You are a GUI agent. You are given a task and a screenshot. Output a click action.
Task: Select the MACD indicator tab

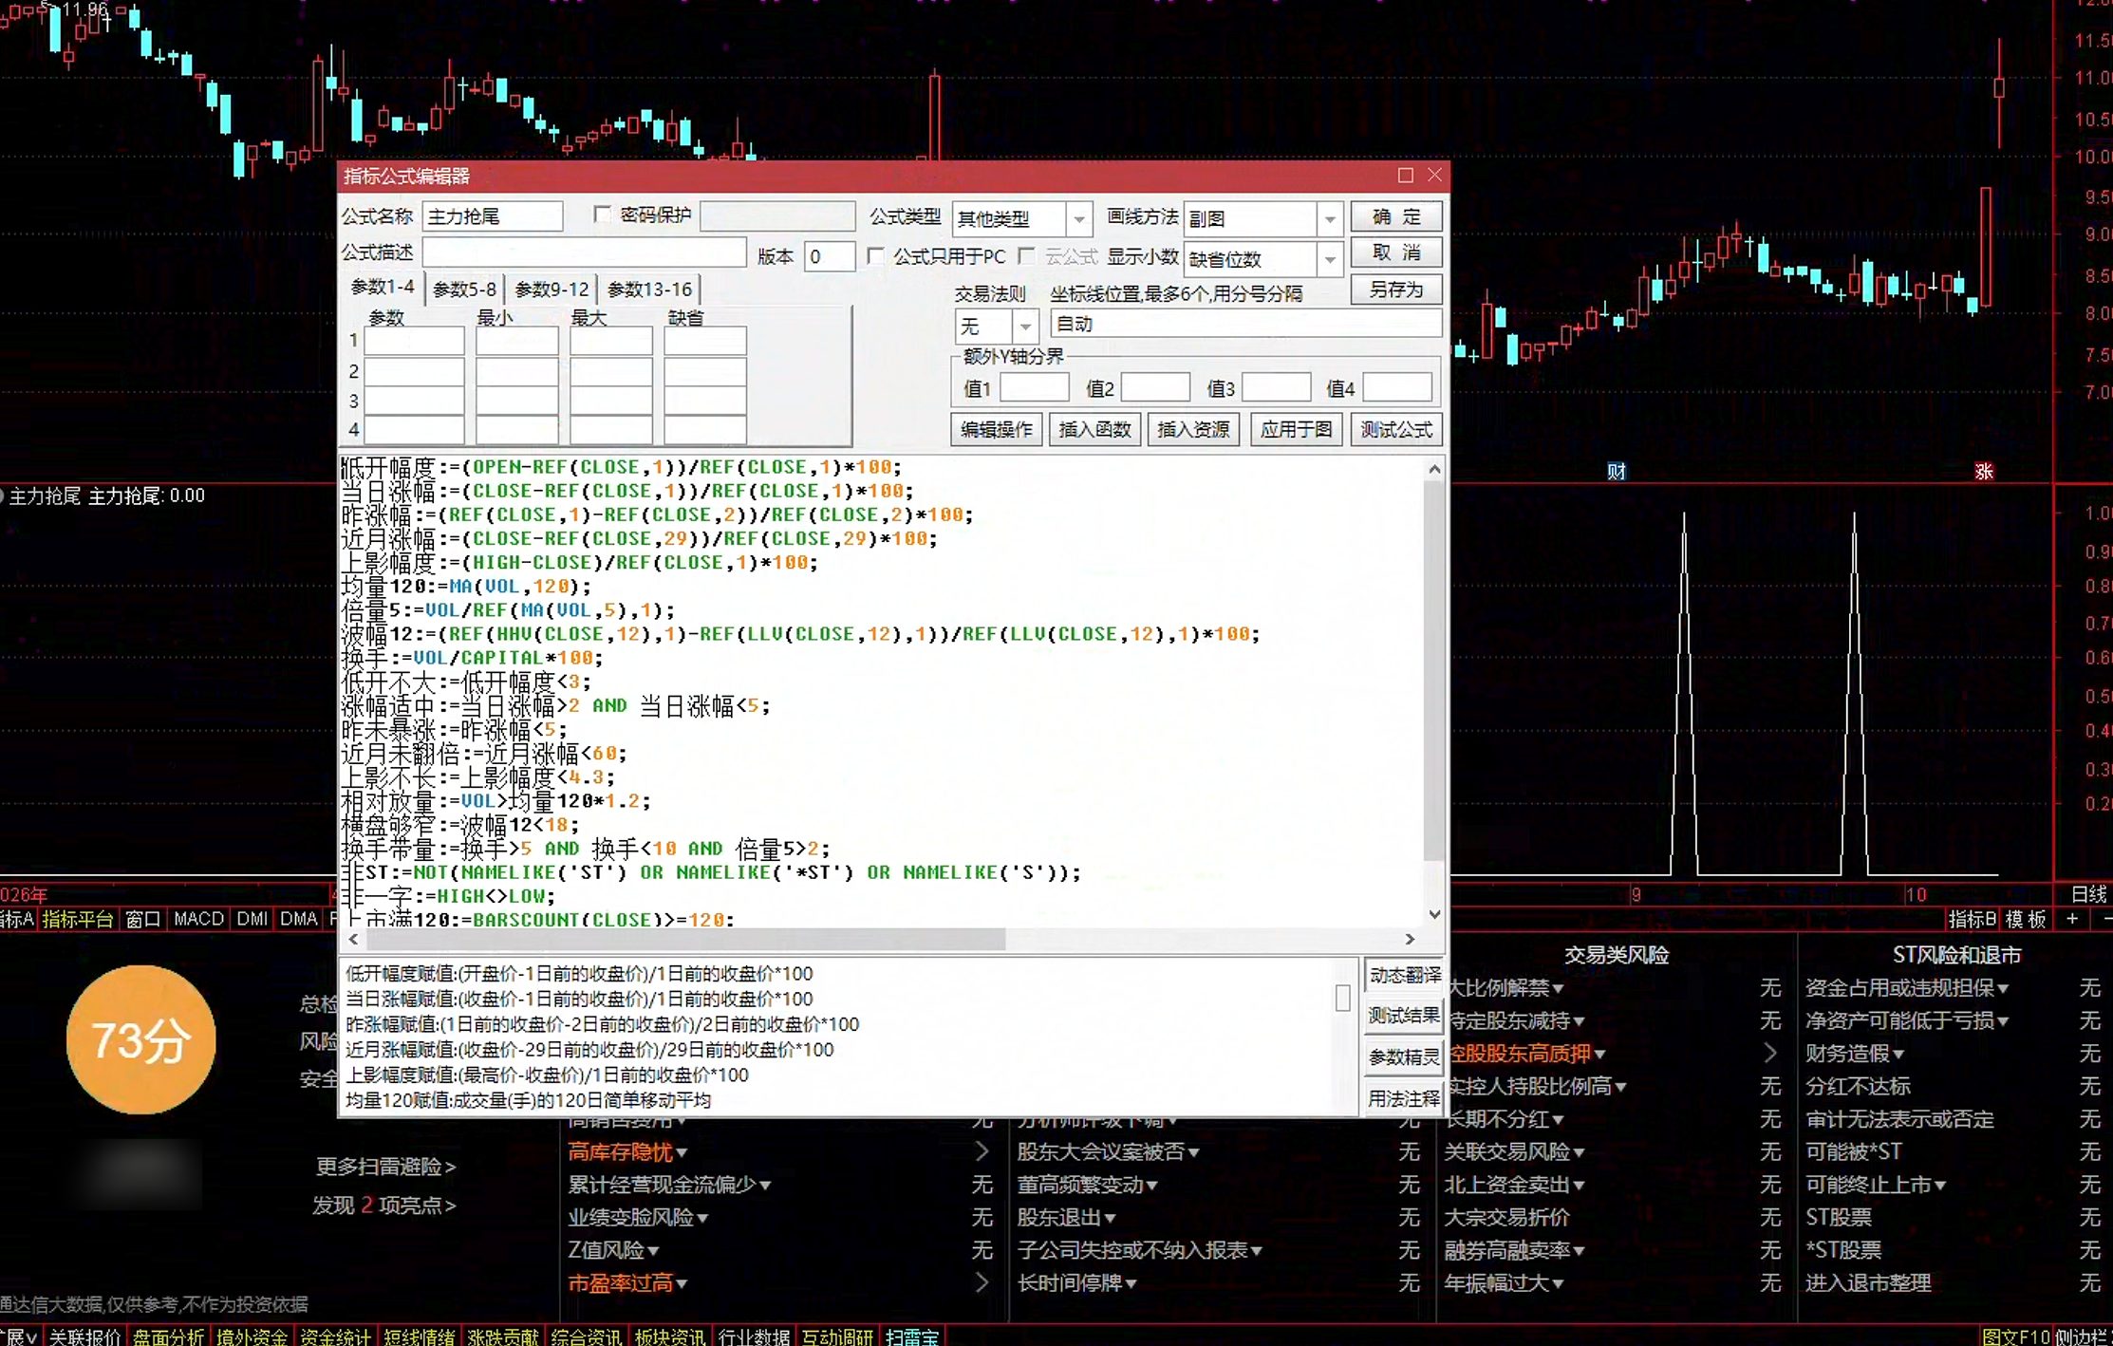click(198, 919)
